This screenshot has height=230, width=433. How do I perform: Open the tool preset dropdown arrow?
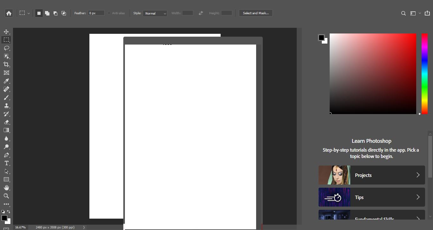[x=28, y=13]
